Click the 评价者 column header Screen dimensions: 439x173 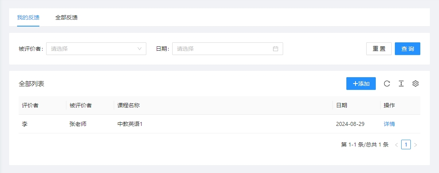pyautogui.click(x=30, y=105)
